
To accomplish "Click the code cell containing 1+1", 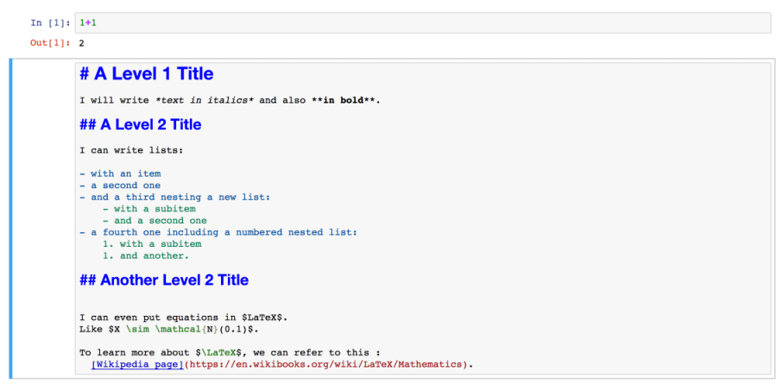I will click(423, 22).
